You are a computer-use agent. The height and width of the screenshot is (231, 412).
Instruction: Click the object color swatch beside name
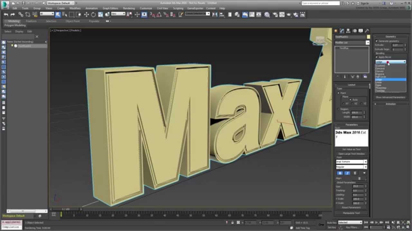point(369,37)
